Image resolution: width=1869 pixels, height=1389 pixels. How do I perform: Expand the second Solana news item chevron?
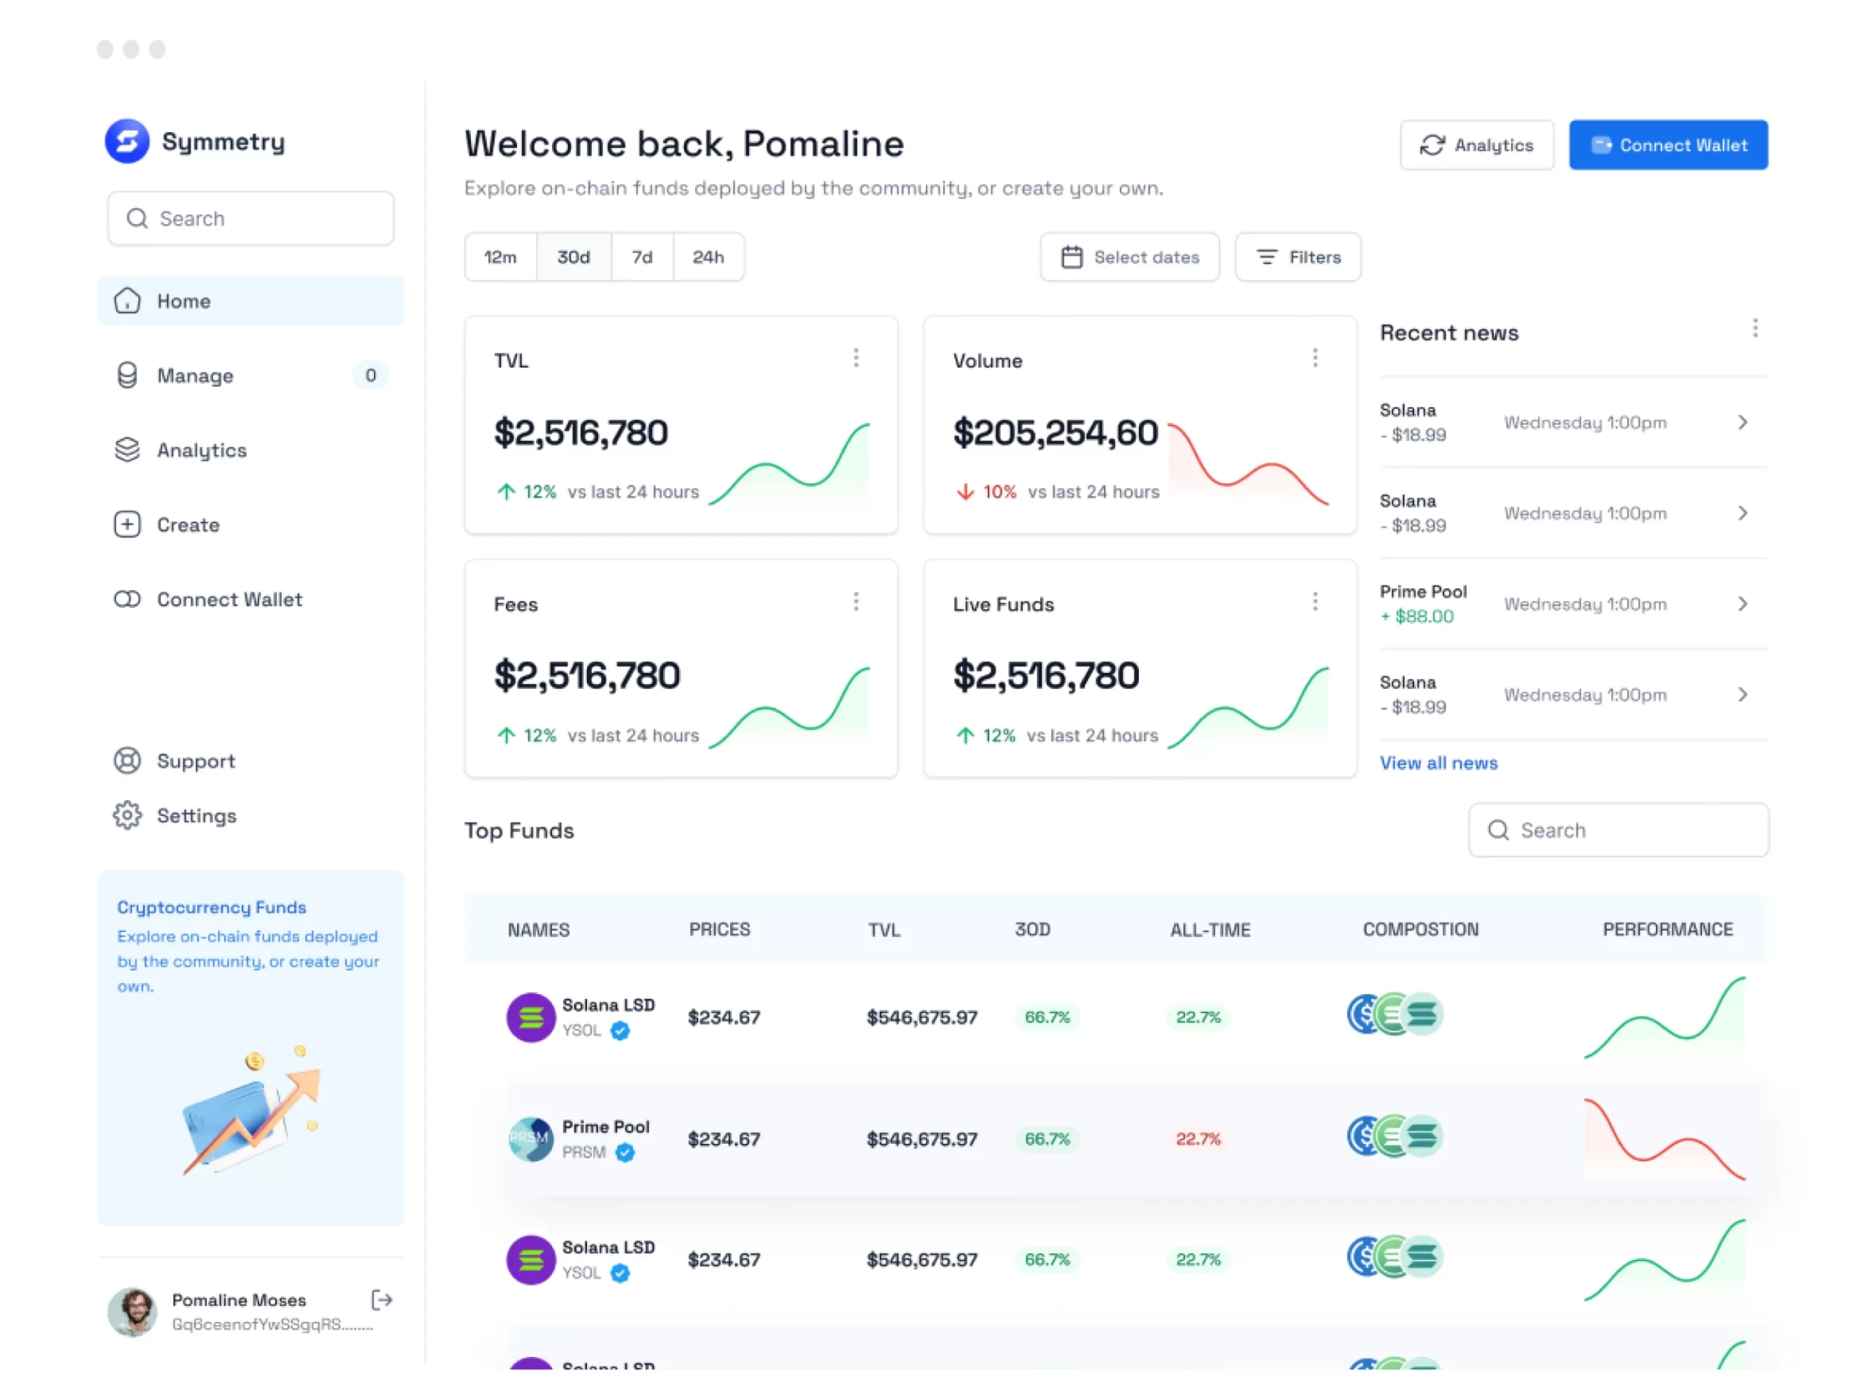1743,514
